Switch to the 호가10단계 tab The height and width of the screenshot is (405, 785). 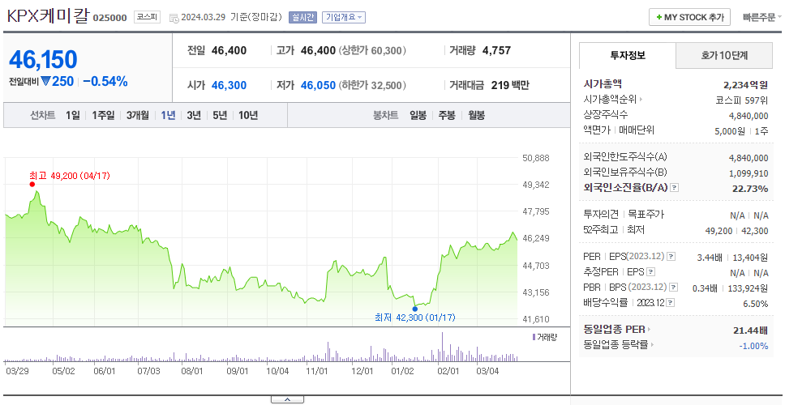pos(724,56)
